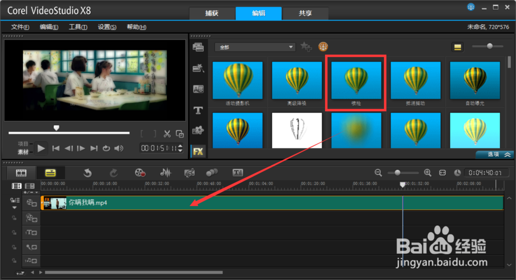Toggle the repeat playback button
This screenshot has height=280, width=516.
click(x=106, y=148)
